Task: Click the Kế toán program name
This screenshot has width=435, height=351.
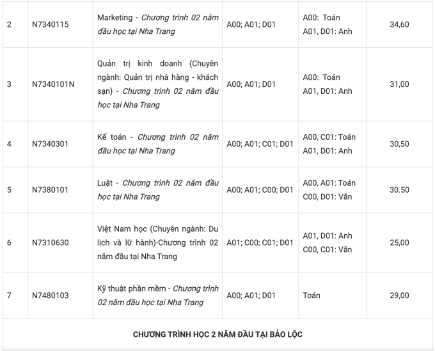Action: click(x=157, y=144)
